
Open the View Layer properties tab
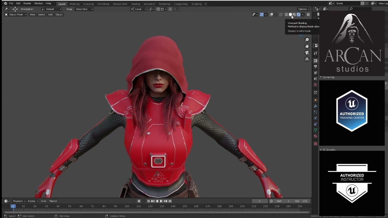[x=316, y=73]
